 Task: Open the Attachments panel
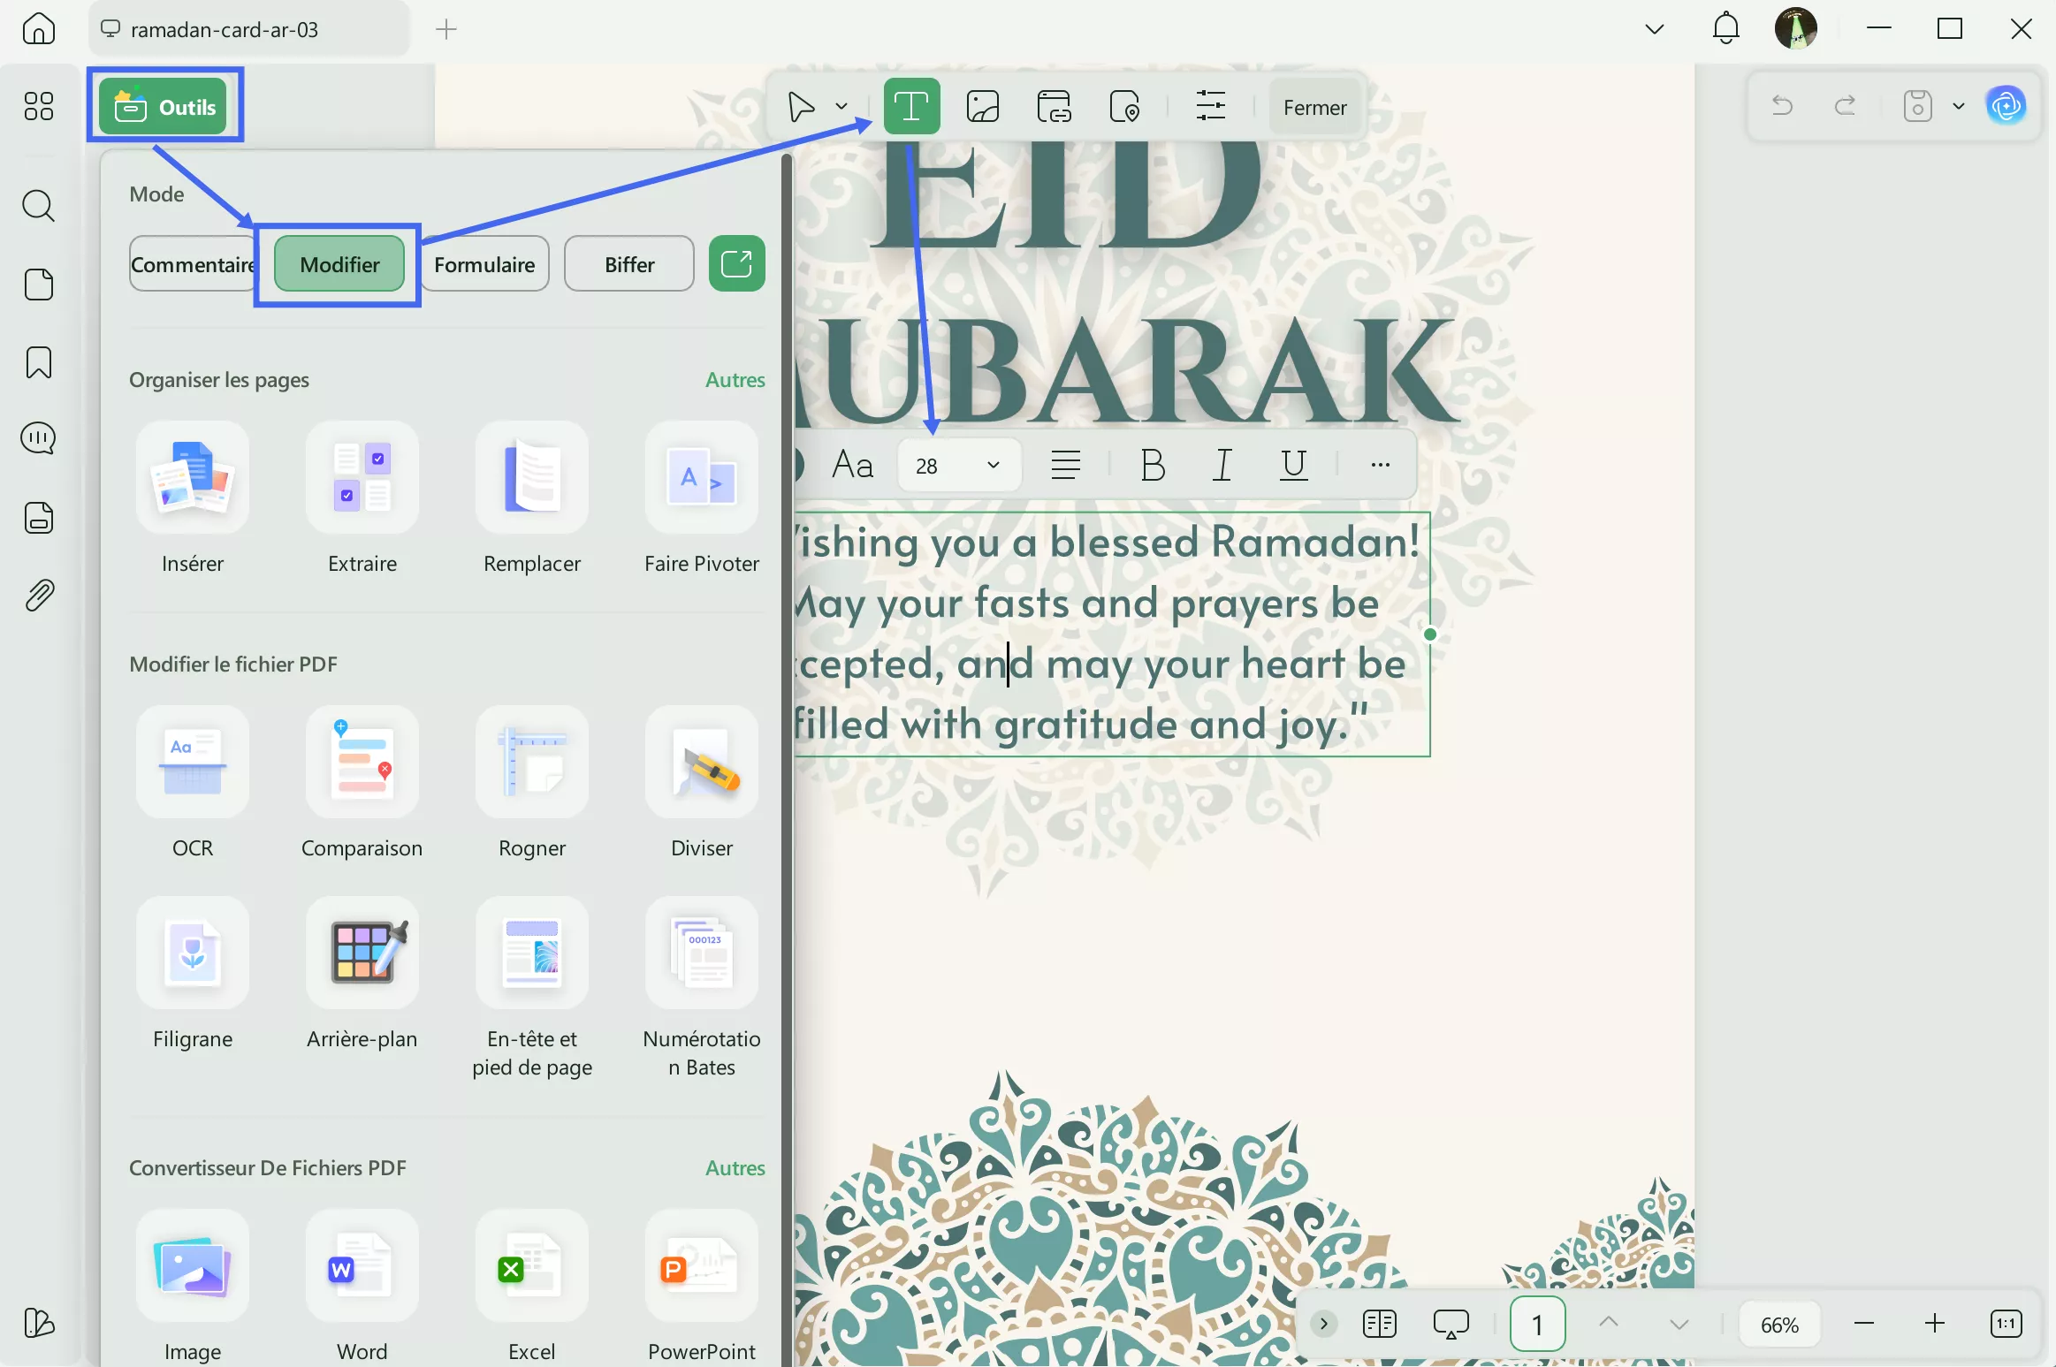click(38, 594)
